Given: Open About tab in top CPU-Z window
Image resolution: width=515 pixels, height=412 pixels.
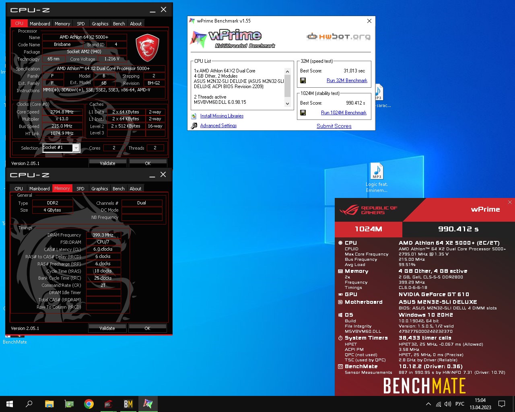Looking at the screenshot, I should click(136, 24).
